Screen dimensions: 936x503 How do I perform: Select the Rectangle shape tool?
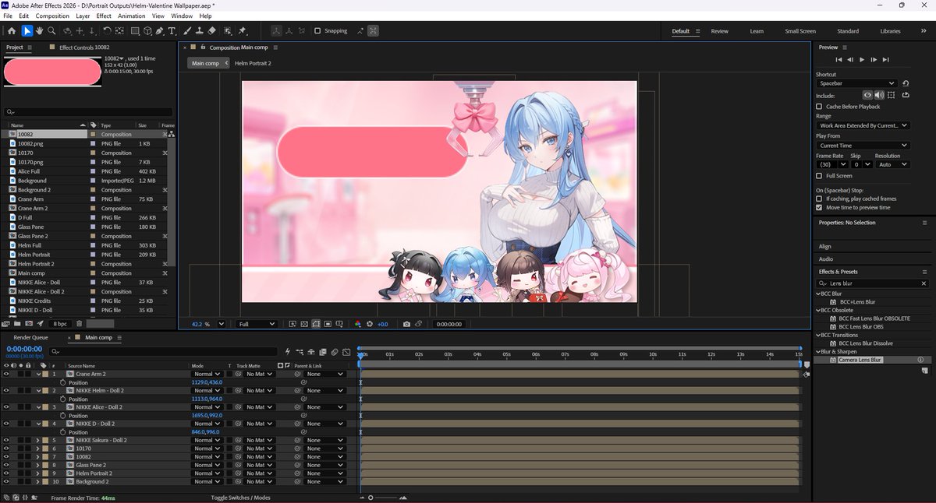tap(135, 31)
